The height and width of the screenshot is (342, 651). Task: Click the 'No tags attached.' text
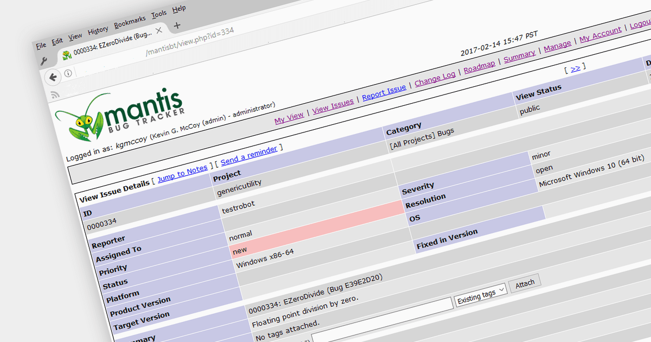288,331
